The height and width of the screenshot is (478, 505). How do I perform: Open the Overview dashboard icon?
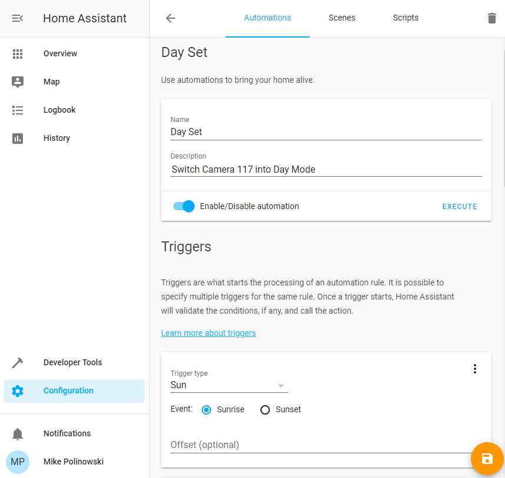click(x=18, y=53)
